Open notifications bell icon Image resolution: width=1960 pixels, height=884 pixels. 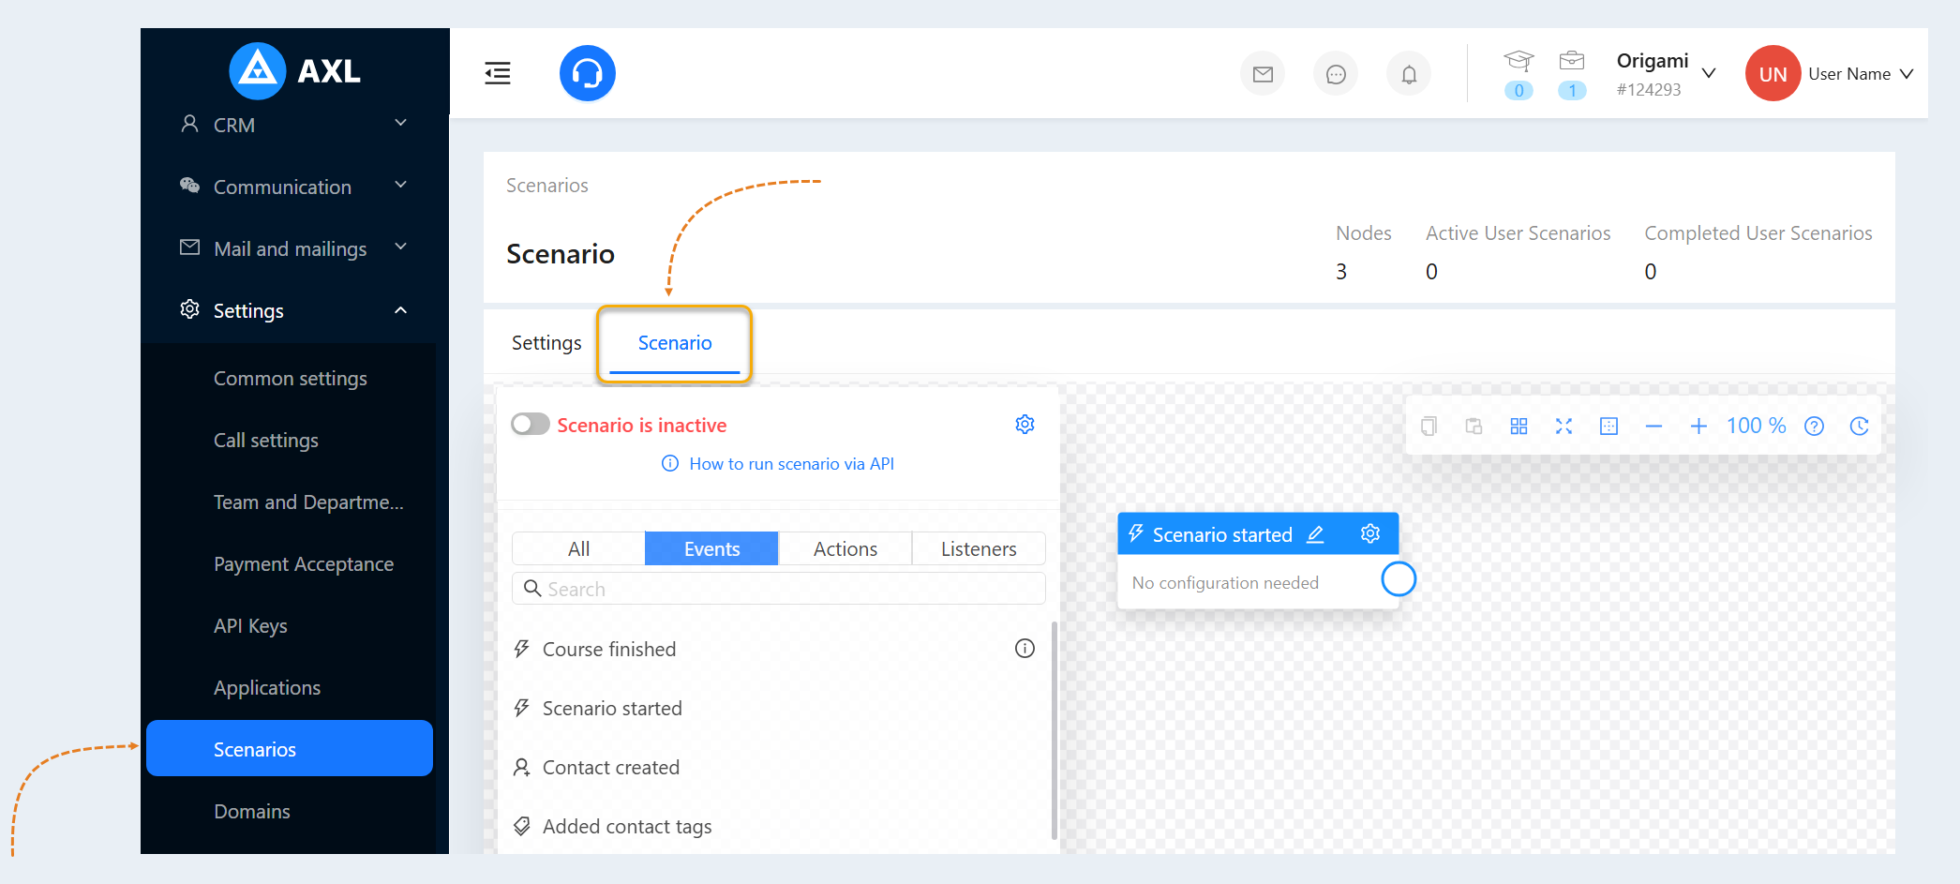[1409, 74]
